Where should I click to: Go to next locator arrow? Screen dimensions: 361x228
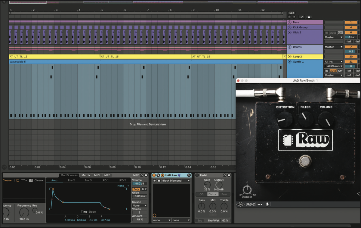click(294, 17)
